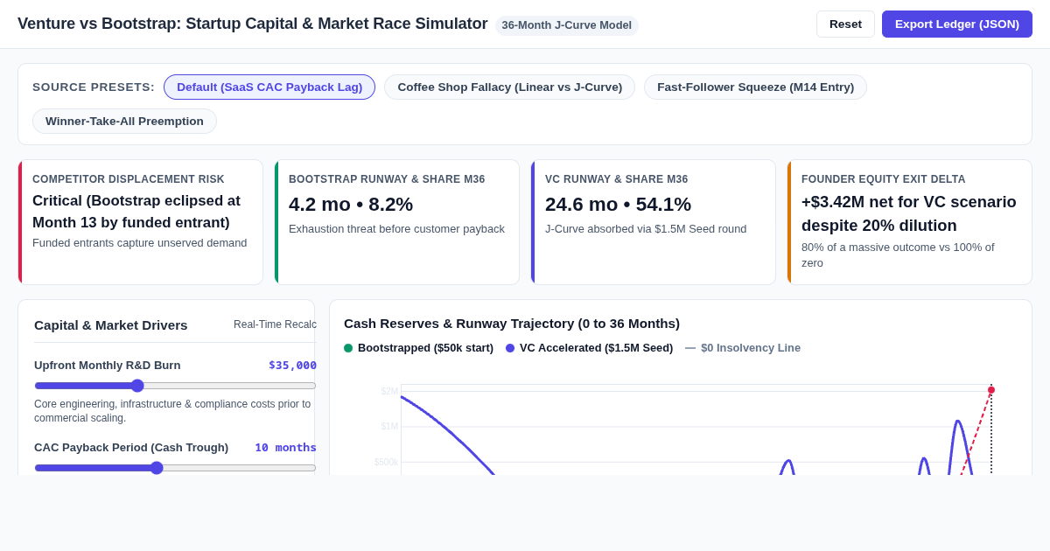The image size is (1050, 551).
Task: Toggle VC Accelerated ($1.5M Seed) legend label
Action: pyautogui.click(x=596, y=348)
